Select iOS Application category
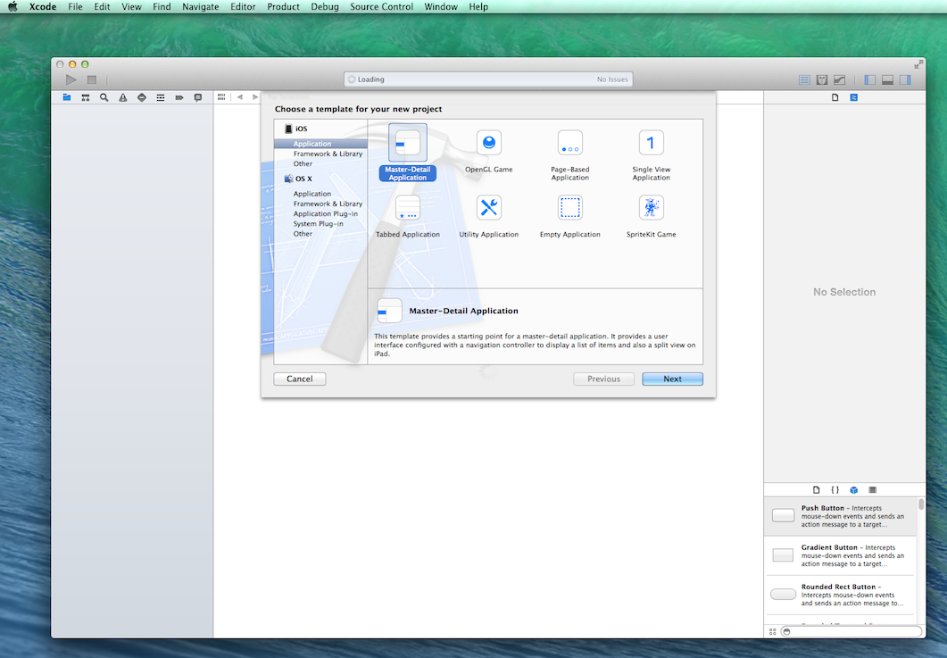Image resolution: width=947 pixels, height=658 pixels. 320,144
